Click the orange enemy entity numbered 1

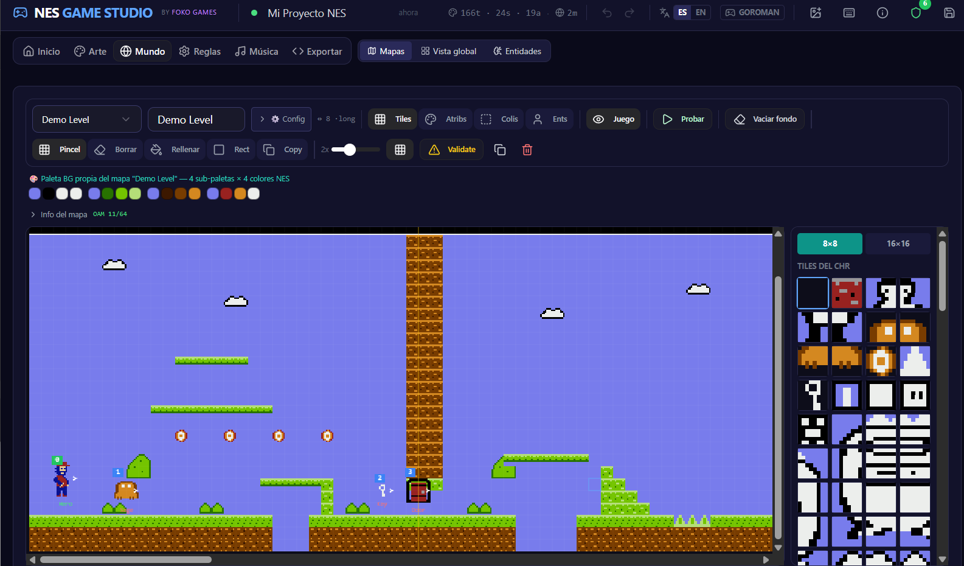click(126, 490)
